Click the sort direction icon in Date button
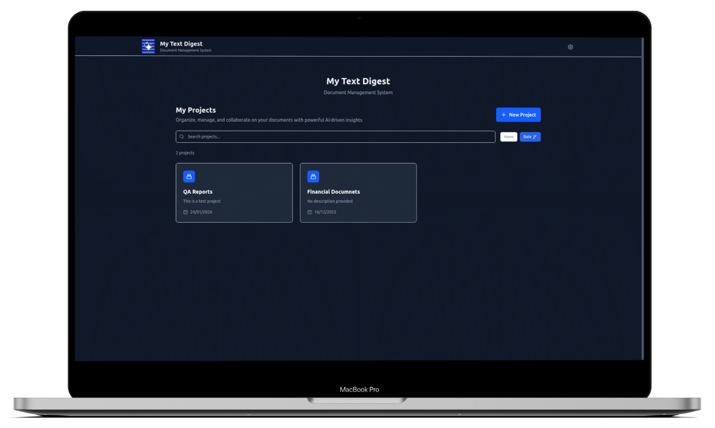The image size is (715, 428). click(535, 136)
